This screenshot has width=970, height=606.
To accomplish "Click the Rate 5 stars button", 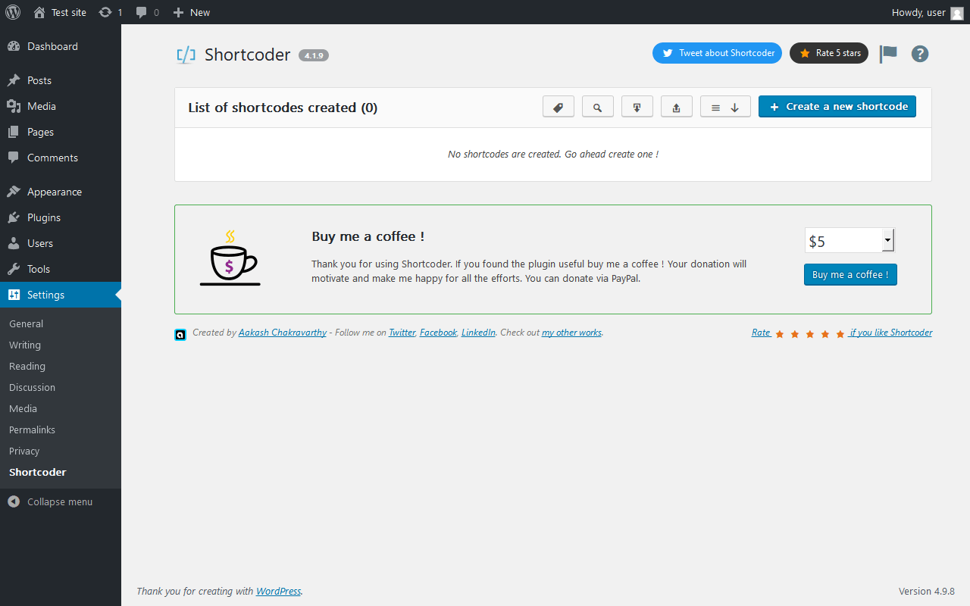I will pyautogui.click(x=829, y=53).
